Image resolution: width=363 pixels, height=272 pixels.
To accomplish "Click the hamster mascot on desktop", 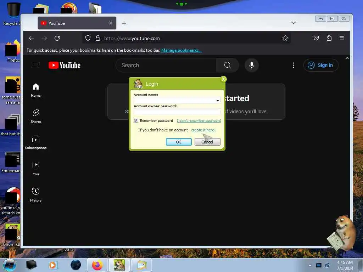I will [x=341, y=233].
